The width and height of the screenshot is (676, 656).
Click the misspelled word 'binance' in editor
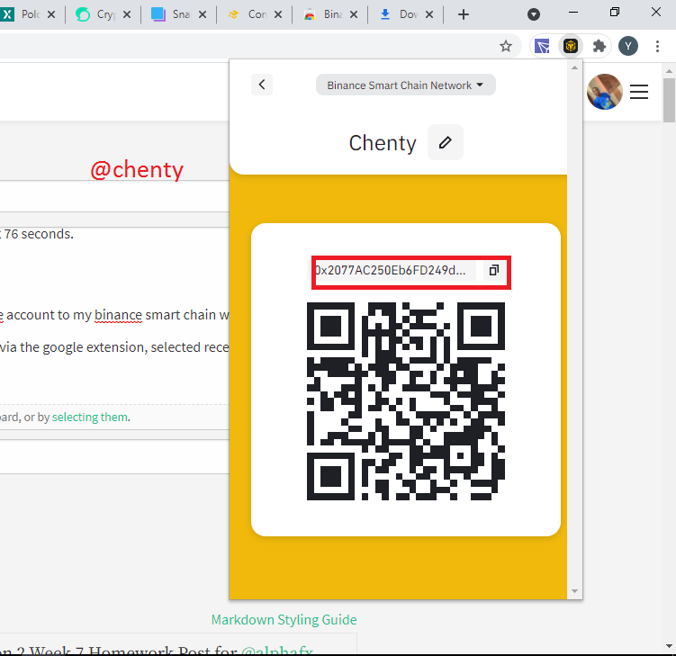point(118,315)
